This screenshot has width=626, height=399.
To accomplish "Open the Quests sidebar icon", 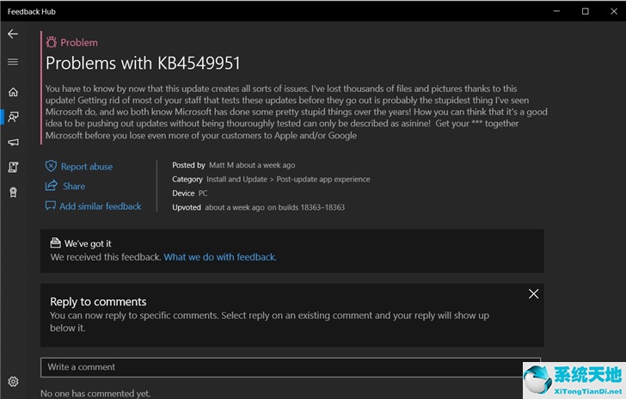I will tap(13, 168).
